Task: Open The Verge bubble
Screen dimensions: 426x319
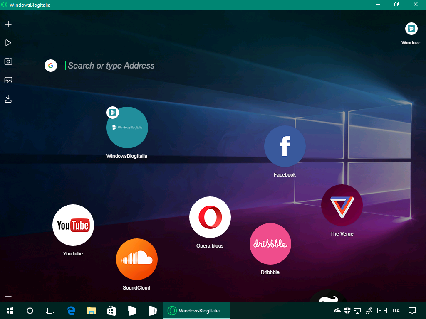Action: click(342, 205)
